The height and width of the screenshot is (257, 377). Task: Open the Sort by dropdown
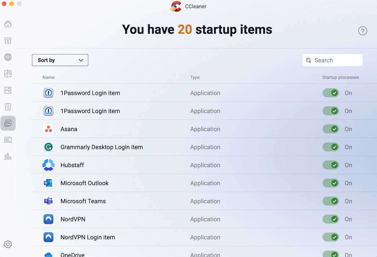click(60, 60)
